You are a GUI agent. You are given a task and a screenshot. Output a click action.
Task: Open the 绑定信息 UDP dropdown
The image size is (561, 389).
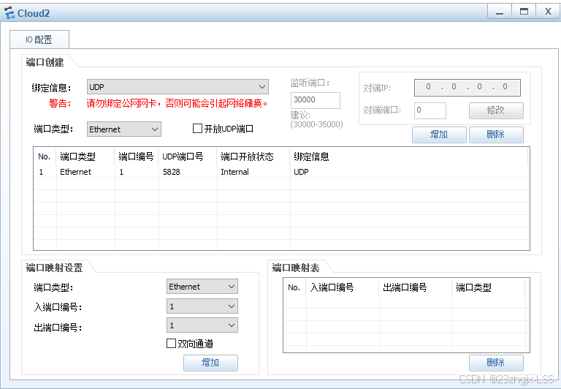coord(178,87)
